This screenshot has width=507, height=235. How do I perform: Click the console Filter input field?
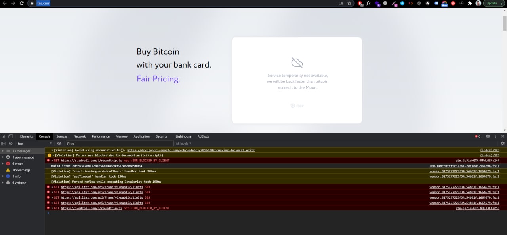click(x=120, y=144)
